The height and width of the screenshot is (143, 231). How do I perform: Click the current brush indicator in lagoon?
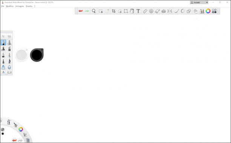pyautogui.click(x=3, y=129)
